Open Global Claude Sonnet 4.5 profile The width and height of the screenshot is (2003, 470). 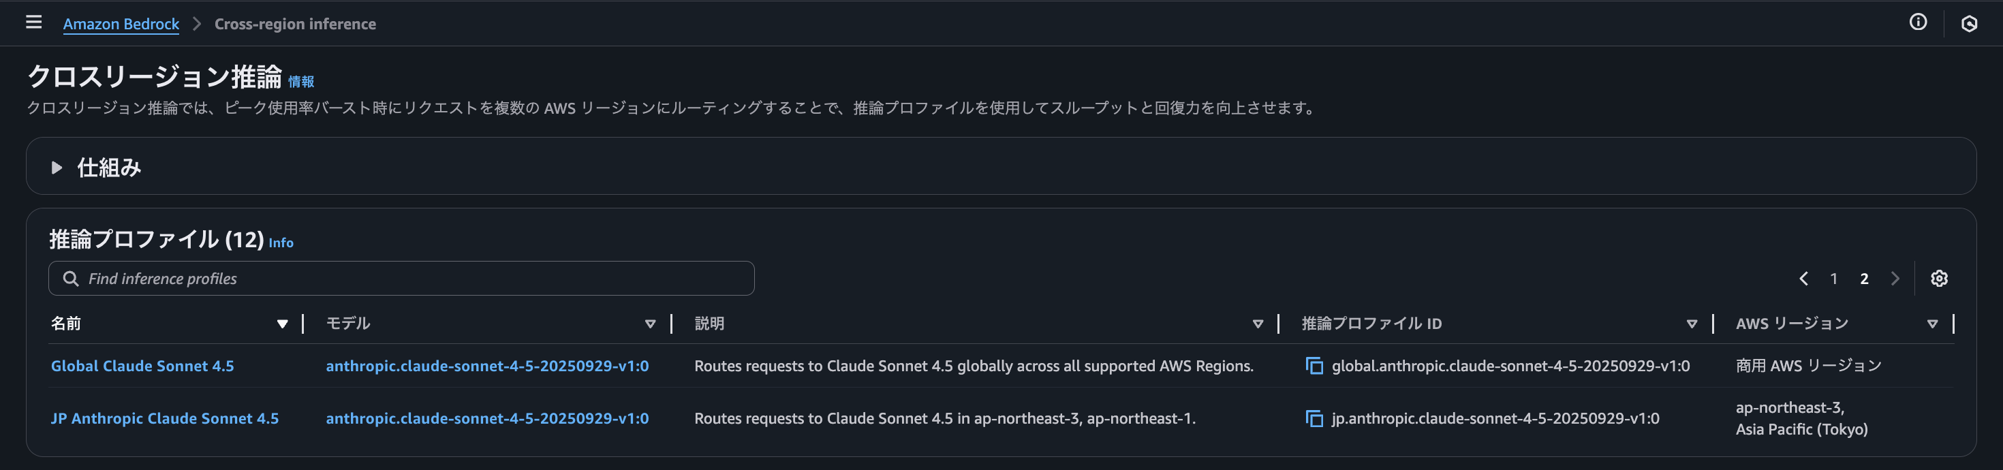[142, 365]
